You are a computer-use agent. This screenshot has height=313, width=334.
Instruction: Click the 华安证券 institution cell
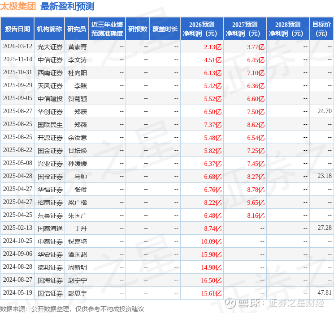coord(50,254)
